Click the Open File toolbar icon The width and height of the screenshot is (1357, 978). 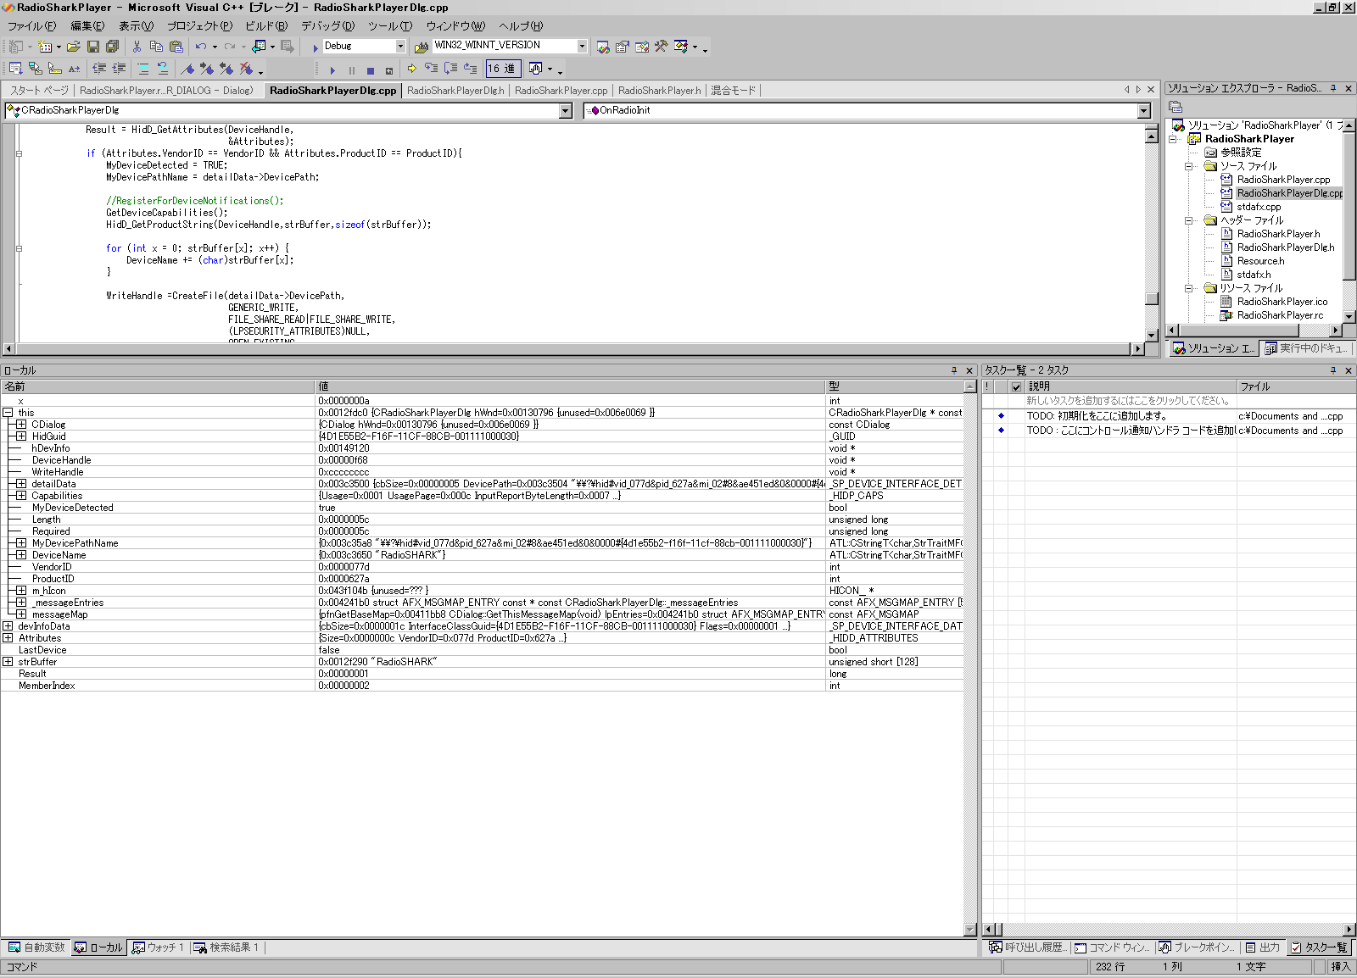(x=74, y=47)
